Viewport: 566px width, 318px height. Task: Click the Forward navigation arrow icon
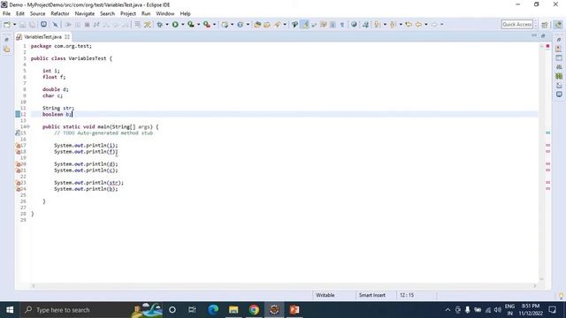pos(434,25)
